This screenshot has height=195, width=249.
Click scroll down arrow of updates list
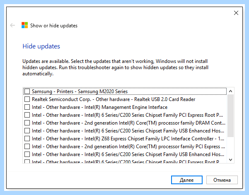tap(231, 160)
